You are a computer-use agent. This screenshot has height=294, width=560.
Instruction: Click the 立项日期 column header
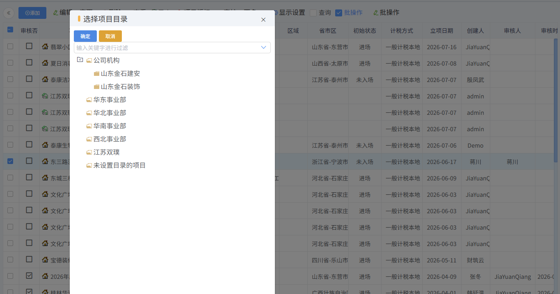[441, 31]
